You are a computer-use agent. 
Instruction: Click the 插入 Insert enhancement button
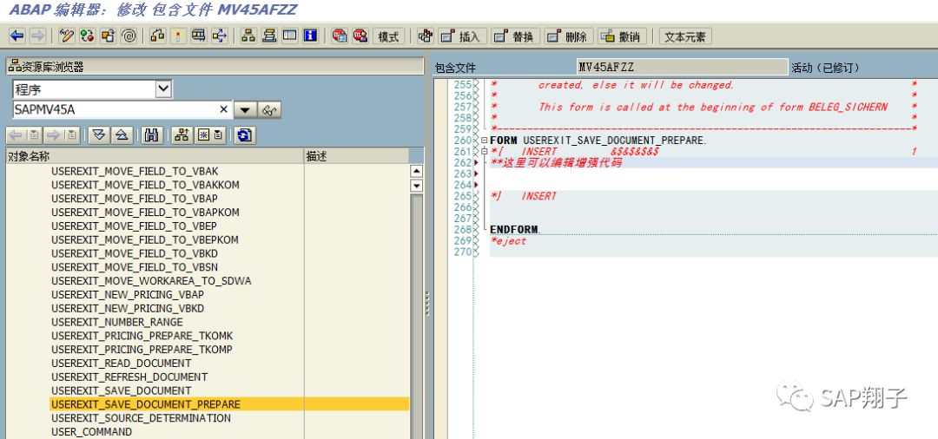461,36
